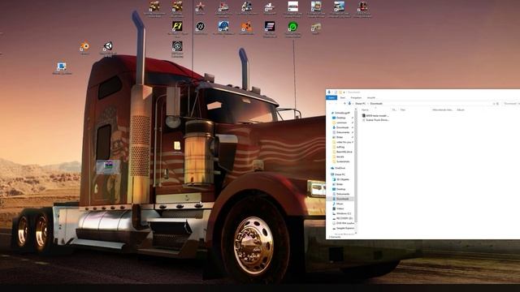Image resolution: width=520 pixels, height=292 pixels.
Task: Click Dieser PC in address breadcrumb
Action: click(360, 104)
